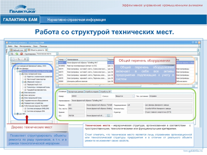Image resolution: width=207 pixels, height=155 pixels.
Task: Click the Блок выгрузки node icon
Action: coord(23,92)
